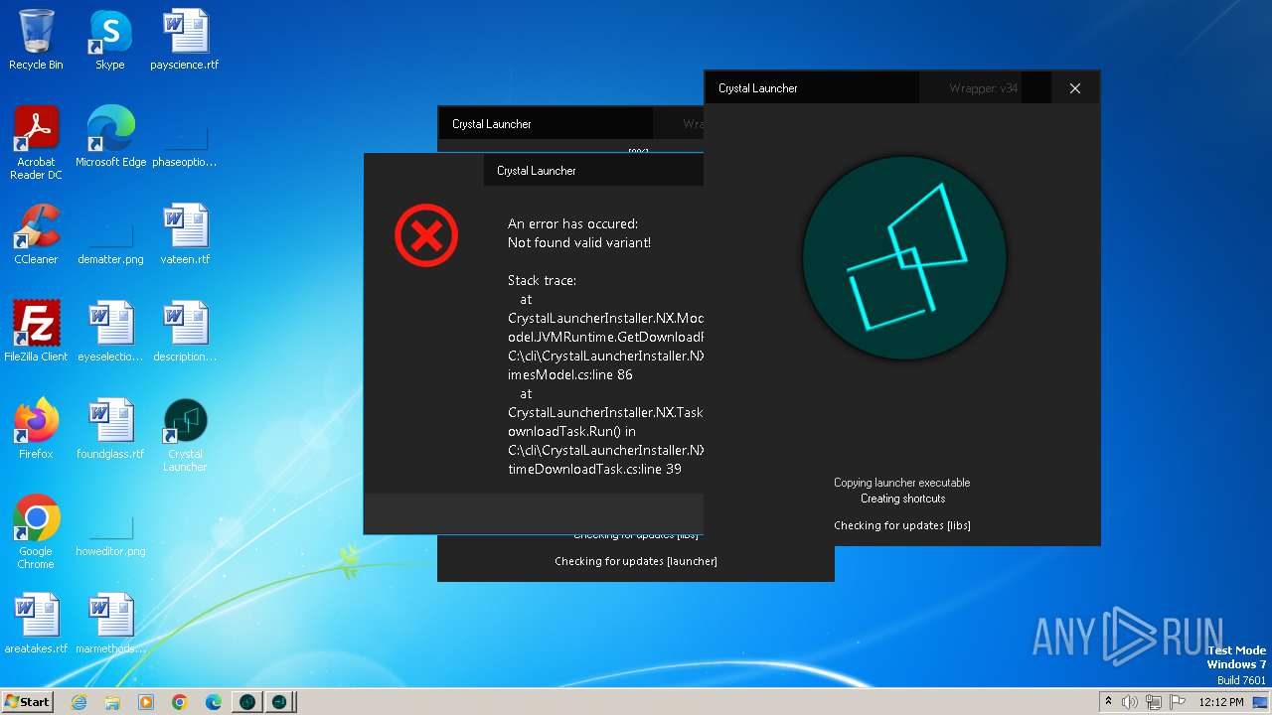1272x715 pixels.
Task: Select Microsoft Edge desktop shortcut
Action: 110,137
